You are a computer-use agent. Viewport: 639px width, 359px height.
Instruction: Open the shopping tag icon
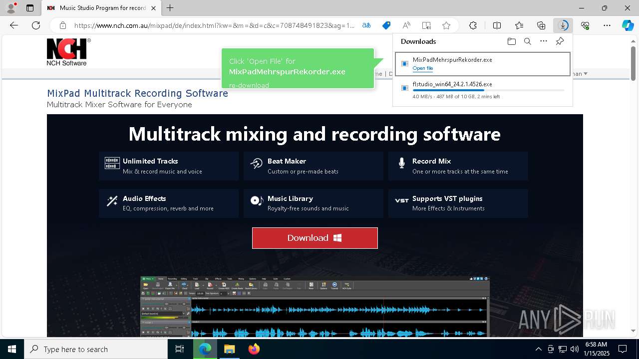[x=386, y=25]
